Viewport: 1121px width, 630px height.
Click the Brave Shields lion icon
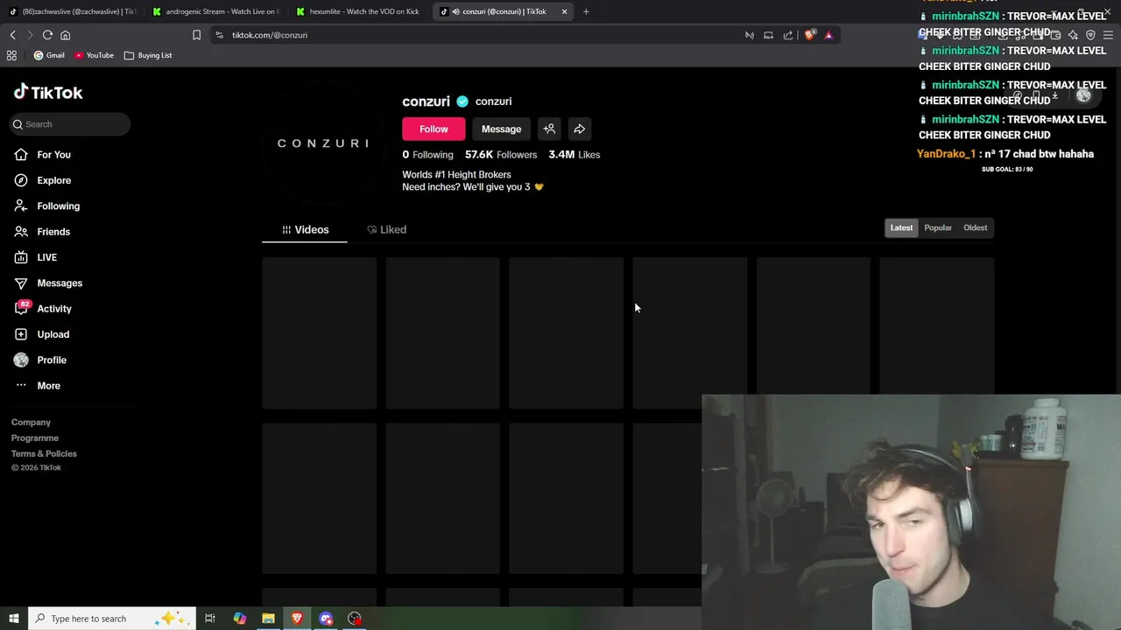pyautogui.click(x=809, y=35)
